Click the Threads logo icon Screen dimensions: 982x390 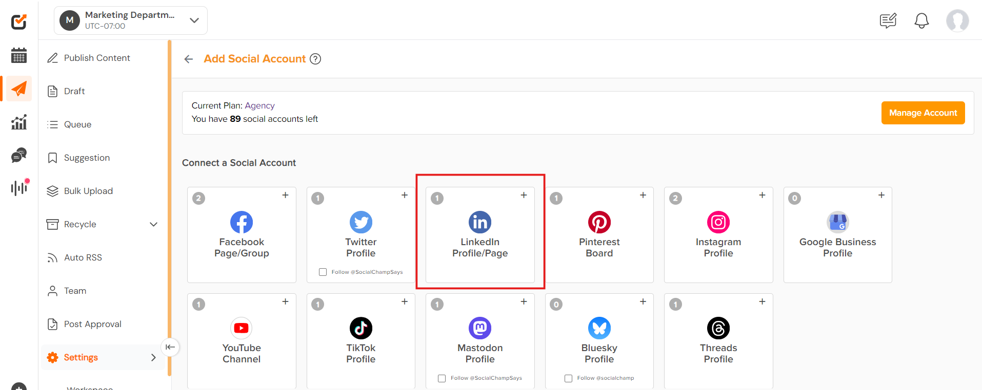[x=718, y=328]
